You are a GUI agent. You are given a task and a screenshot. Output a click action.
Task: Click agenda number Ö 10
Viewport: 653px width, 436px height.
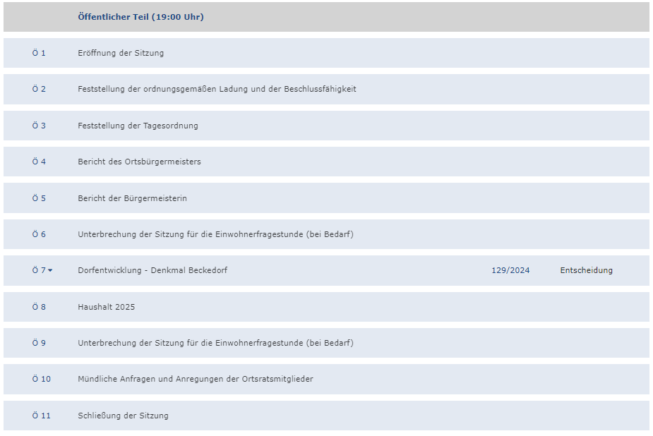pos(42,379)
